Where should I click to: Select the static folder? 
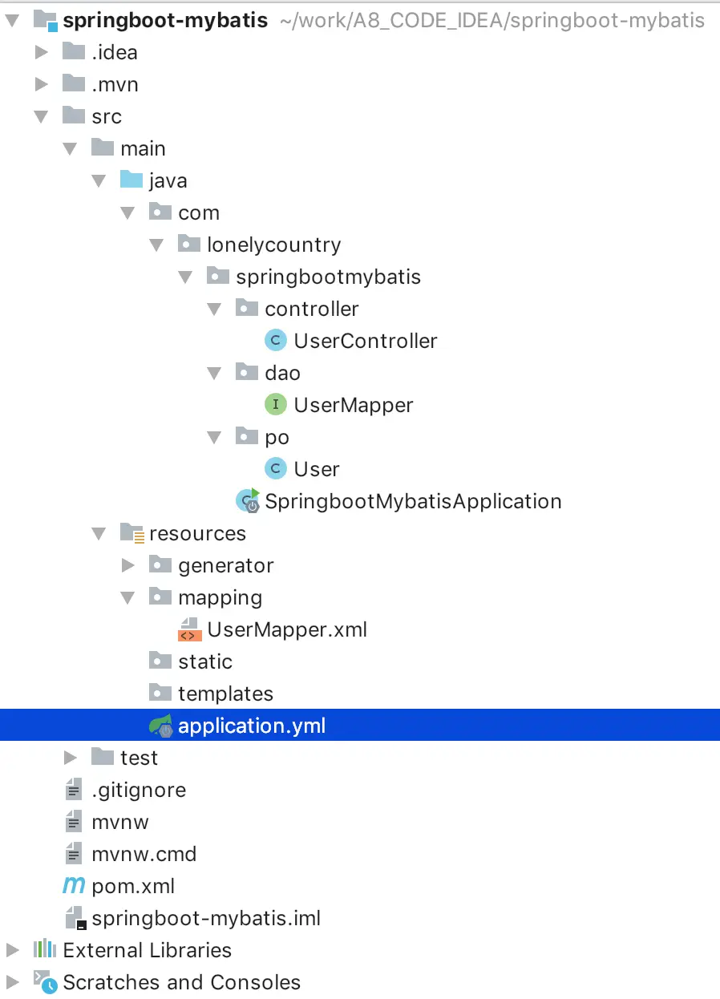point(205,661)
